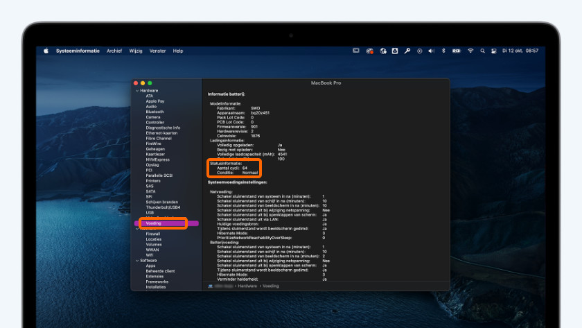582x328 pixels.
Task: Select Firewall in the sidebar
Action: [x=153, y=234]
